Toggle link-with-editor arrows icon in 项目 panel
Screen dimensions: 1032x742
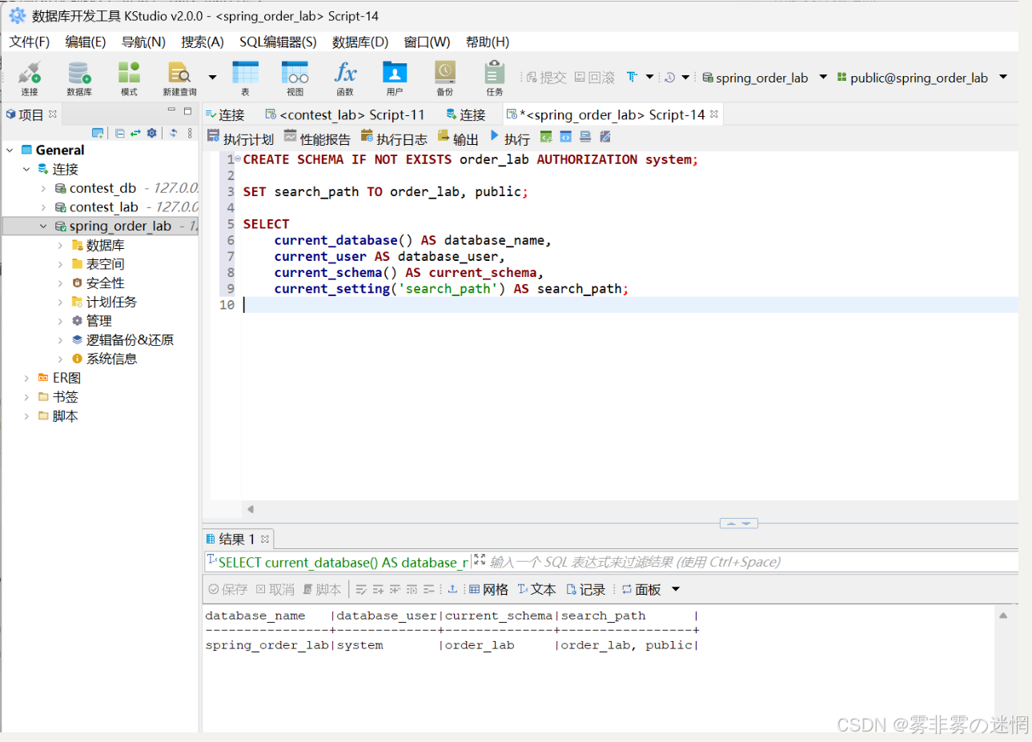[x=135, y=133]
